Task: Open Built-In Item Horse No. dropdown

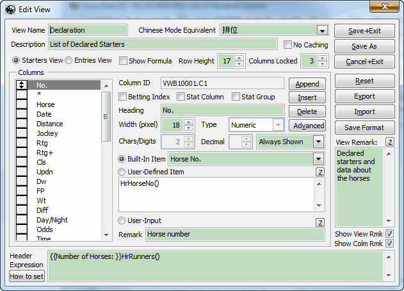Action: tap(319, 159)
